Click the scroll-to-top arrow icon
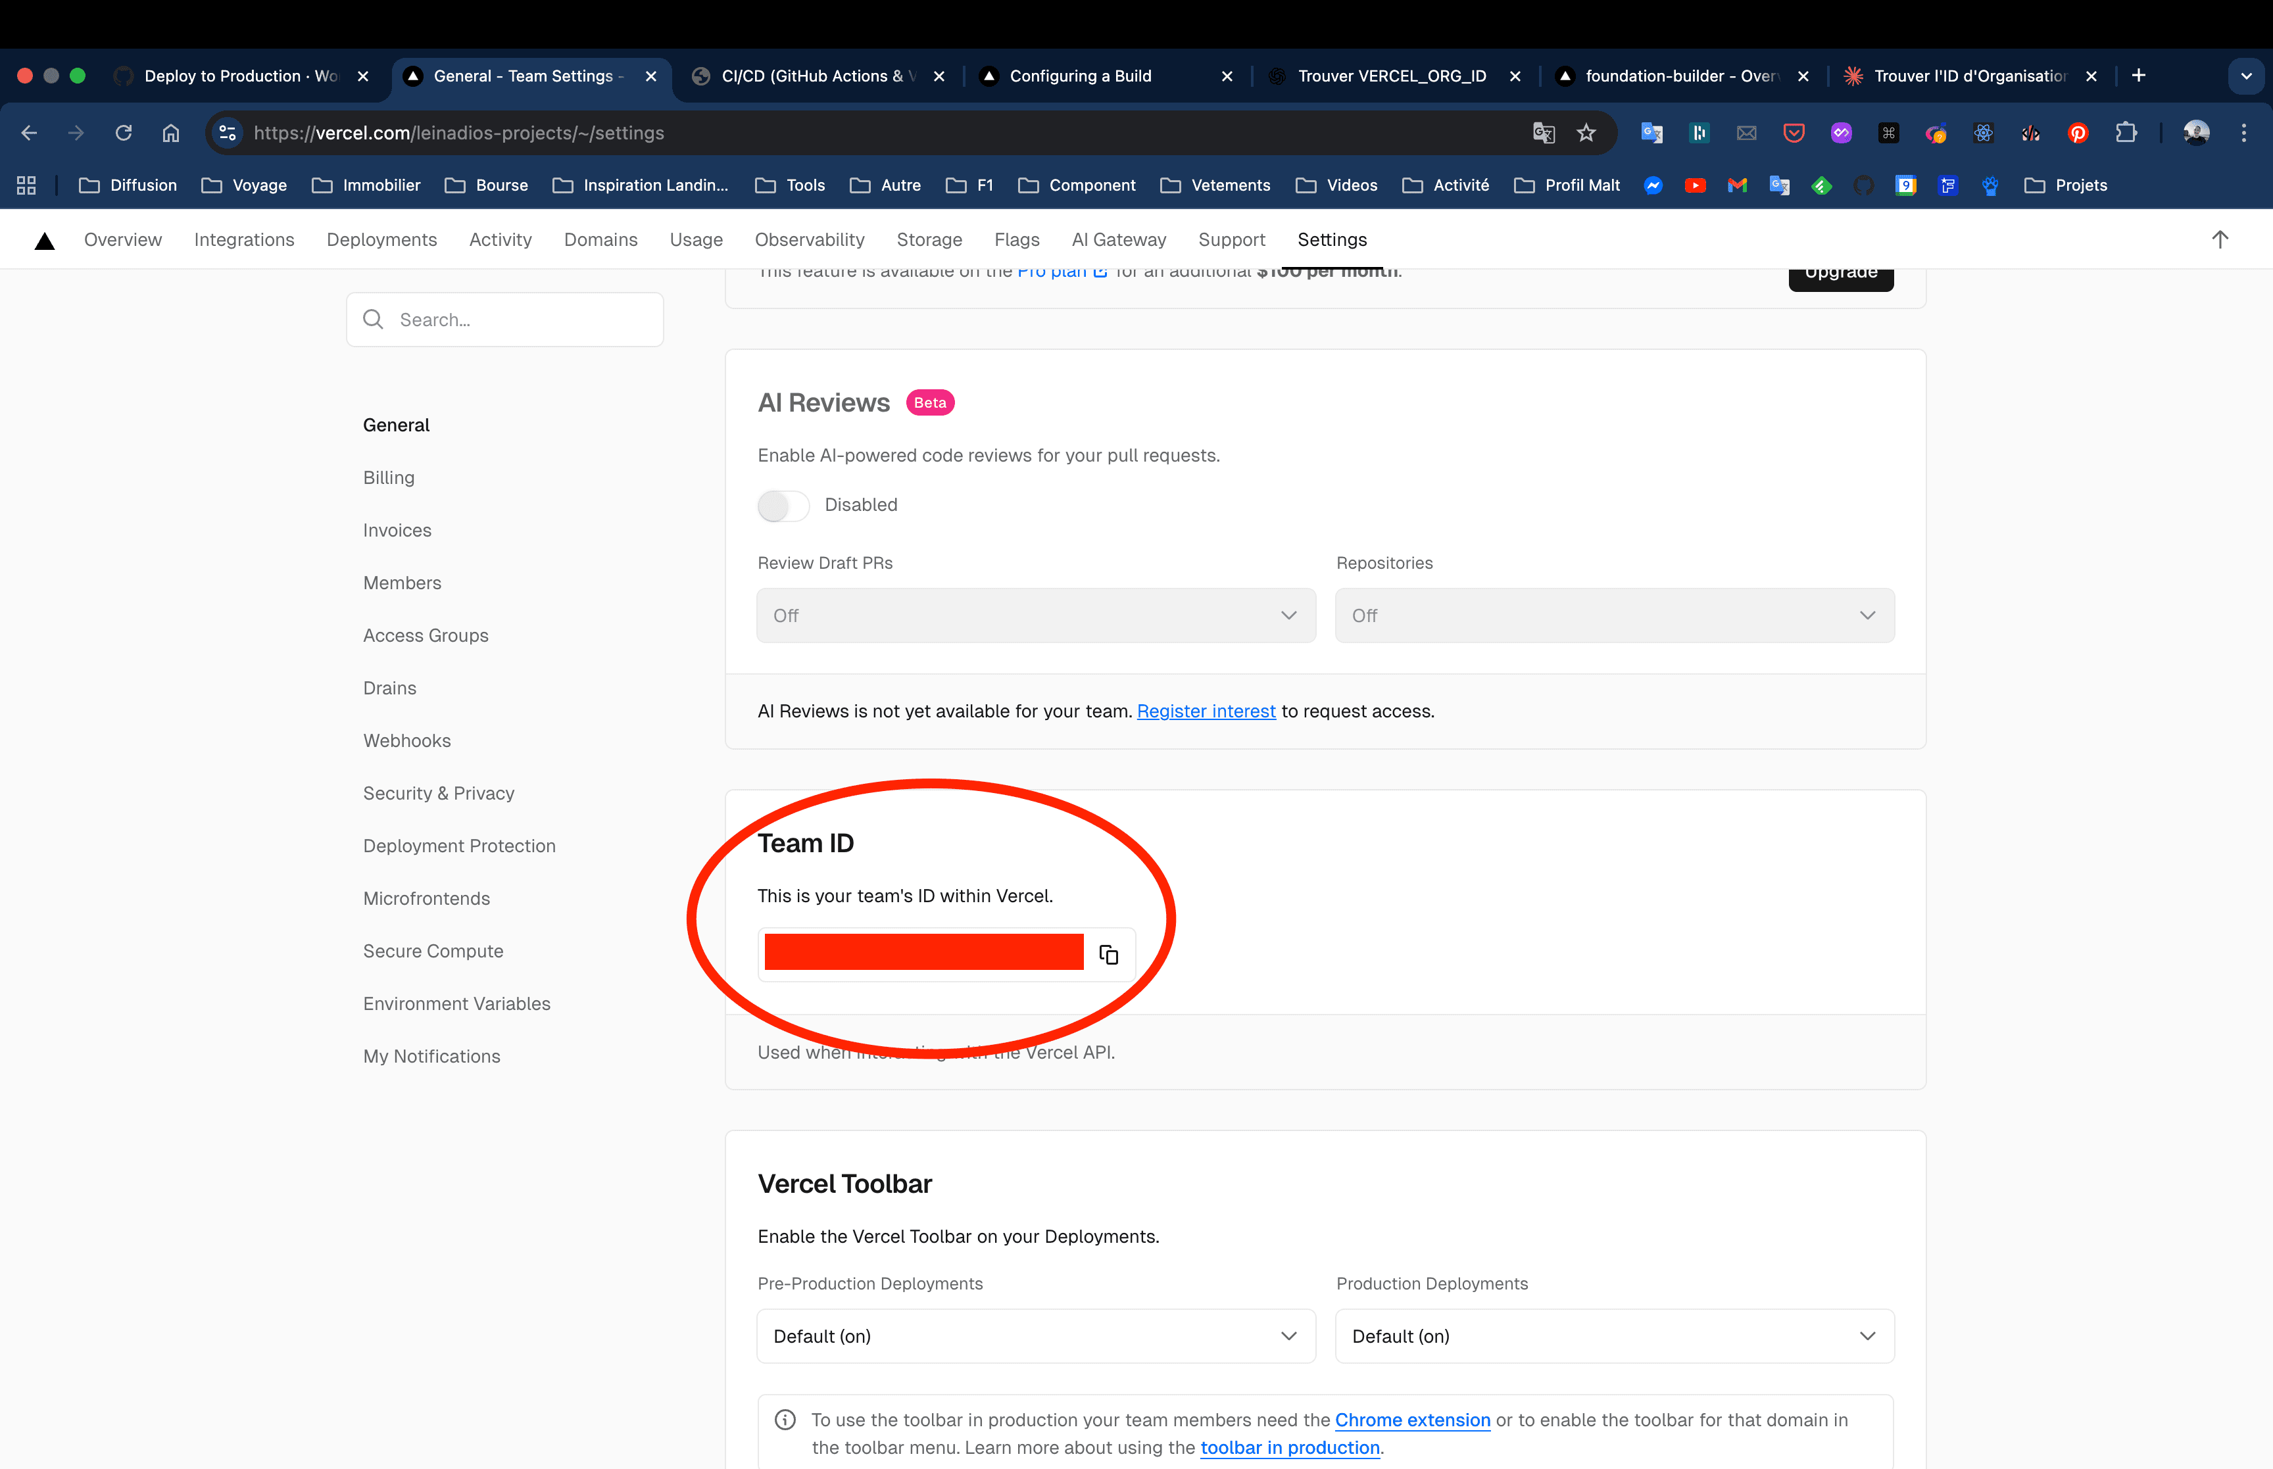This screenshot has height=1469, width=2273. [x=2220, y=241]
